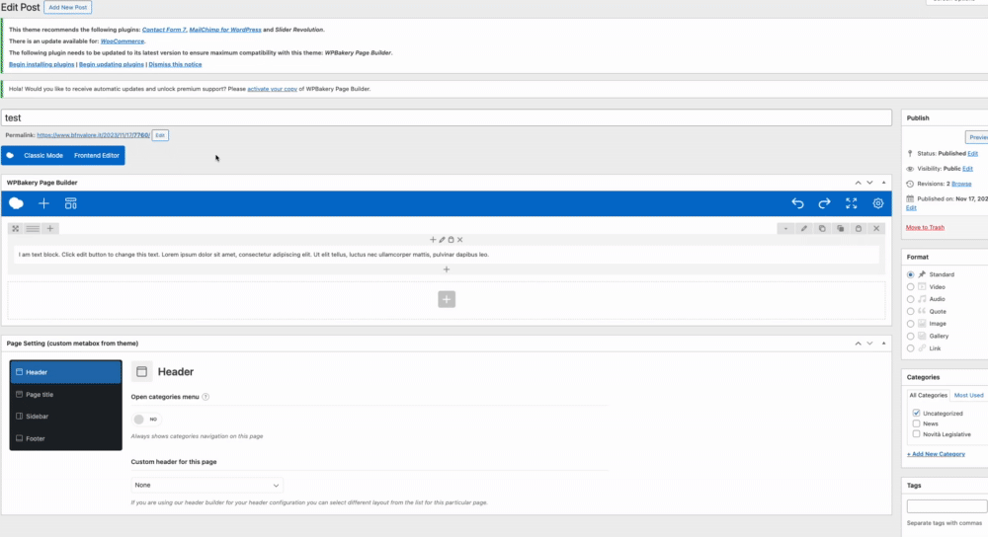This screenshot has height=537, width=988.
Task: Redo change in WPBakery toolbar
Action: tap(824, 203)
